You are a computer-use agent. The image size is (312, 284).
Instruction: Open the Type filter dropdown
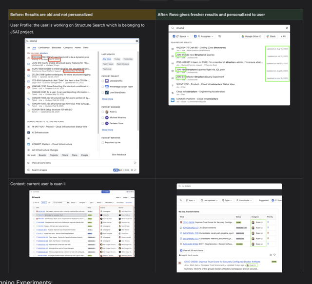227,201
